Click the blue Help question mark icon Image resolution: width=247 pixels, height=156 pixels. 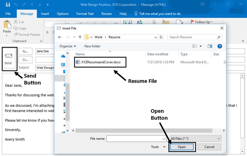click(220, 46)
